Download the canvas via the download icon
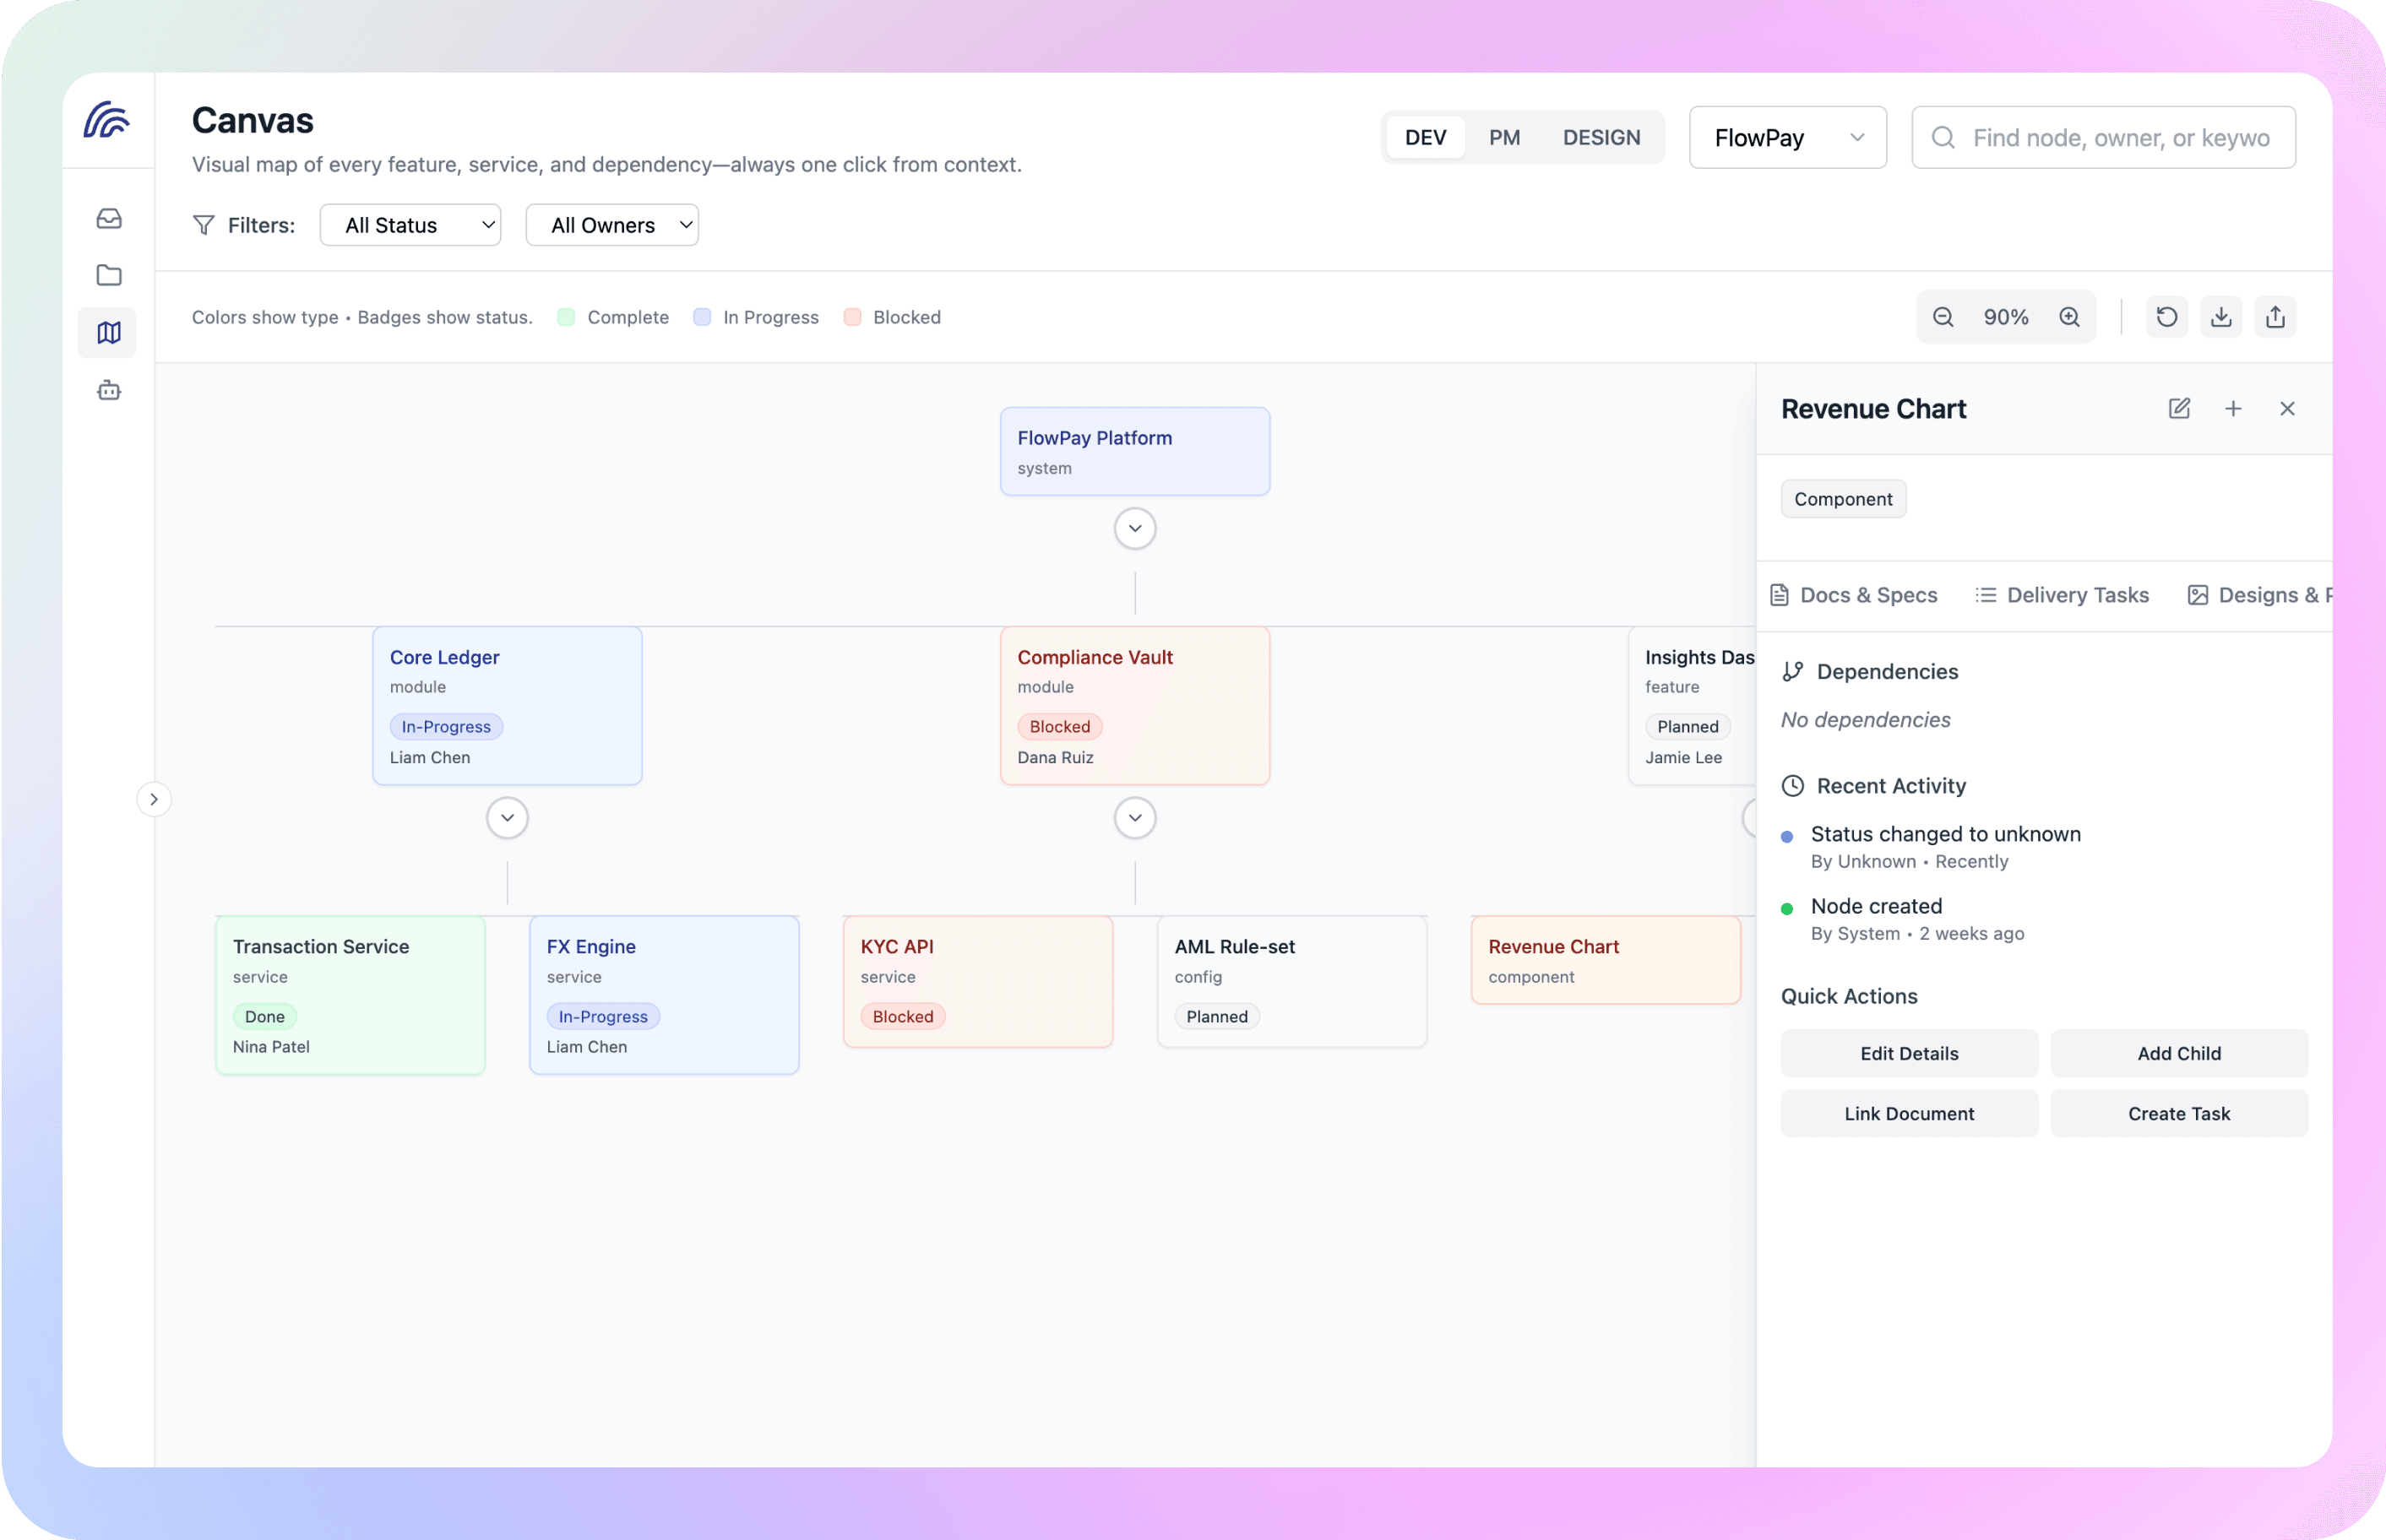Image resolution: width=2386 pixels, height=1540 pixels. tap(2221, 317)
